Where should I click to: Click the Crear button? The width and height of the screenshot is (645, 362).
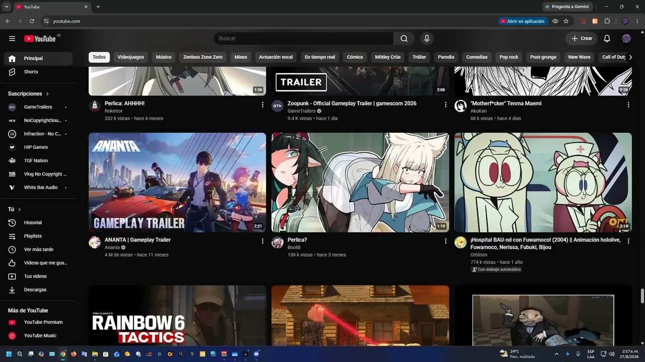tap(582, 39)
